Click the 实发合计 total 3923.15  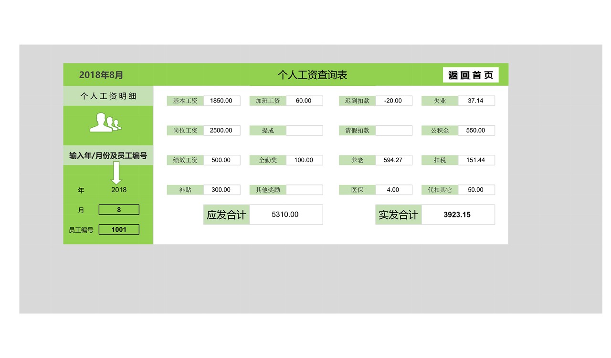458,214
